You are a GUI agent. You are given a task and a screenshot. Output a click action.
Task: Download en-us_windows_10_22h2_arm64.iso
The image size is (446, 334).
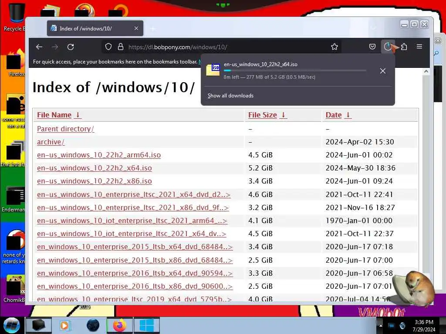coord(99,155)
